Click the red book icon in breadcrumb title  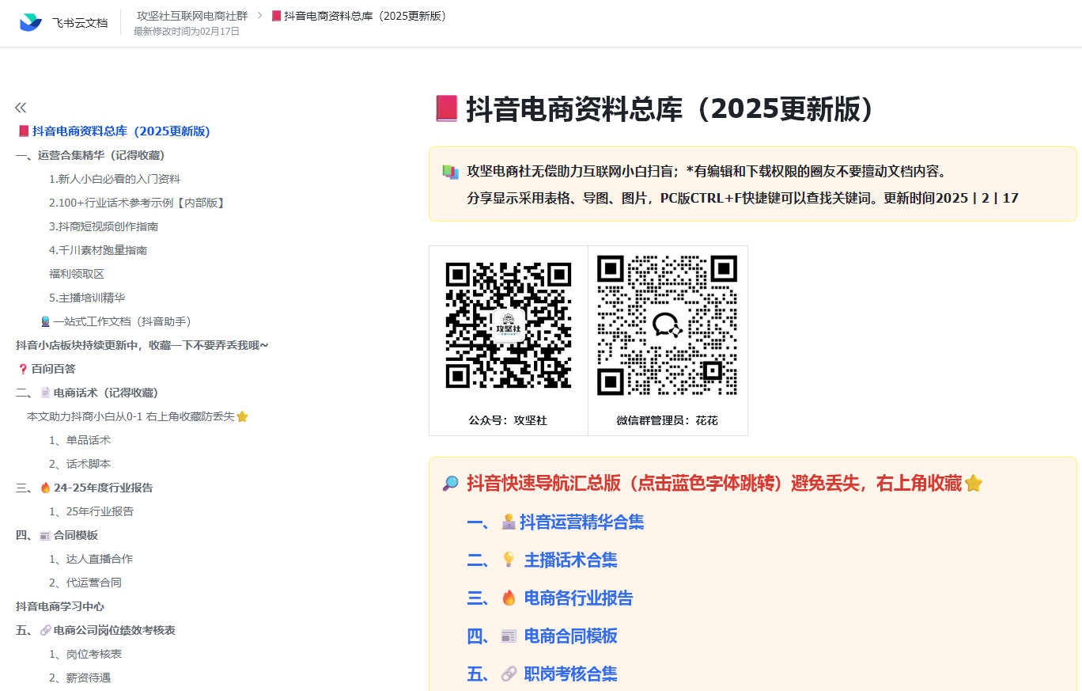[277, 16]
